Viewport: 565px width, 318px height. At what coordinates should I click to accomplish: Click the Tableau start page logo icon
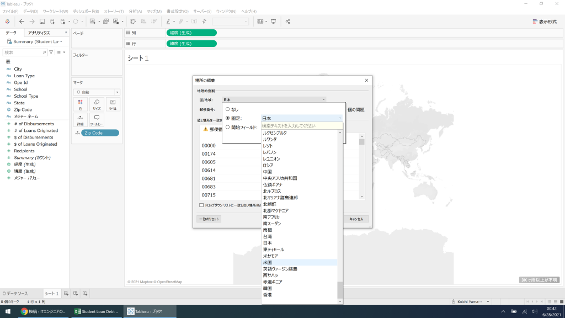(x=7, y=22)
